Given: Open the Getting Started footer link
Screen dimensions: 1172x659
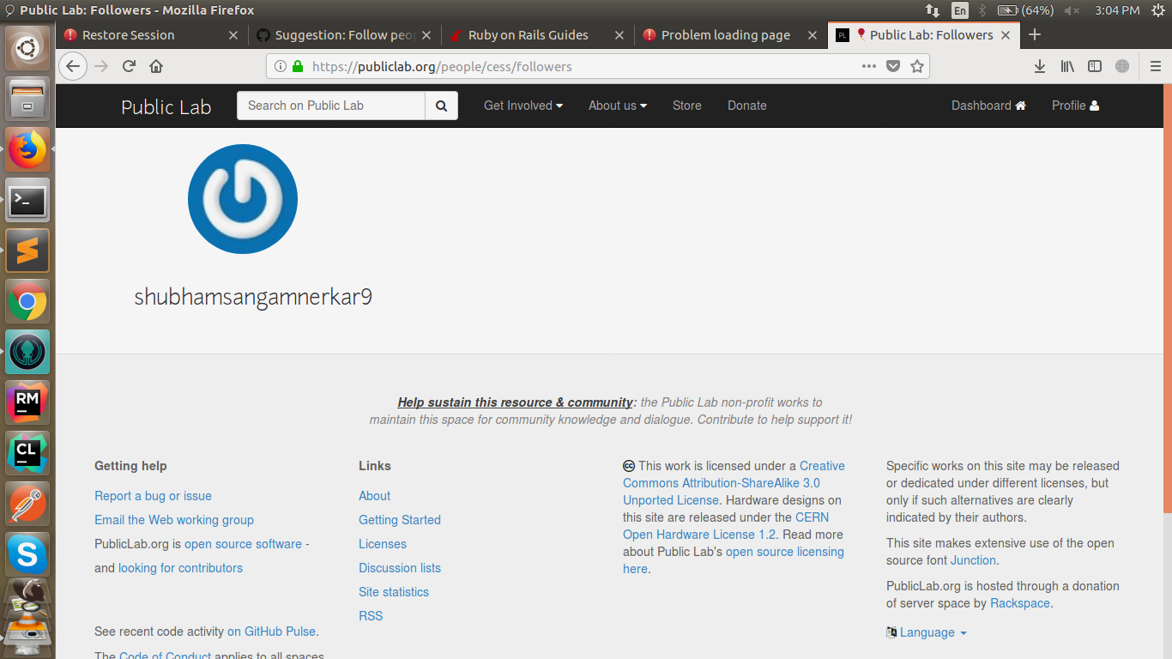Looking at the screenshot, I should (x=400, y=520).
